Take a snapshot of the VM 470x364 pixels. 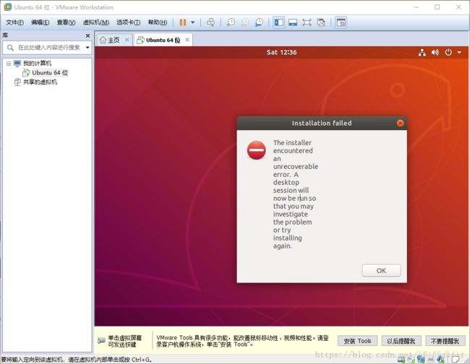[231, 22]
